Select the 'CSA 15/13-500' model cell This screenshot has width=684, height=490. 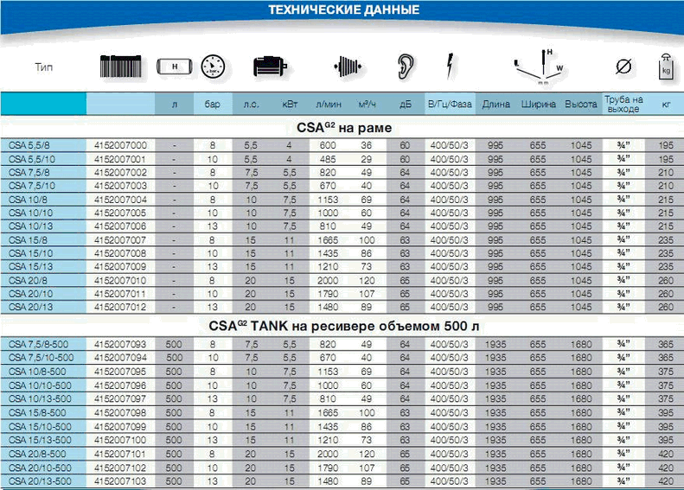pos(43,440)
